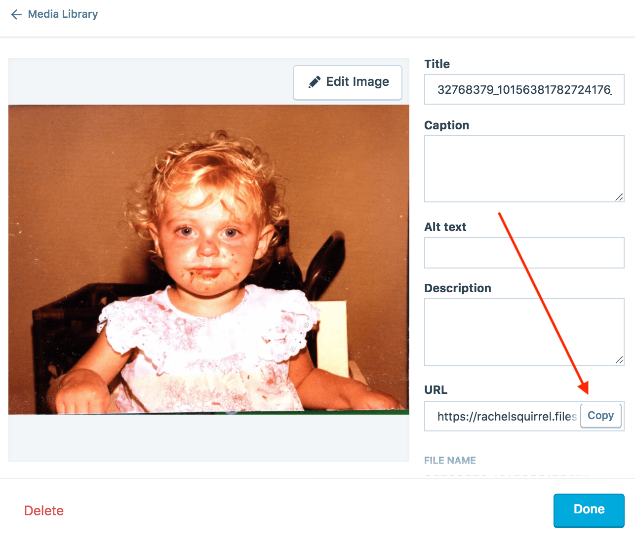Grab the Description box resize handle
The width and height of the screenshot is (635, 540).
[619, 360]
